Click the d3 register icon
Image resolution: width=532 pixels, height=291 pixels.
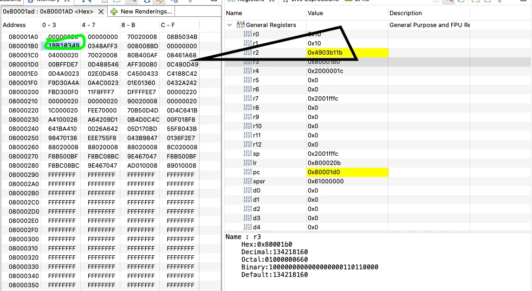click(x=248, y=218)
